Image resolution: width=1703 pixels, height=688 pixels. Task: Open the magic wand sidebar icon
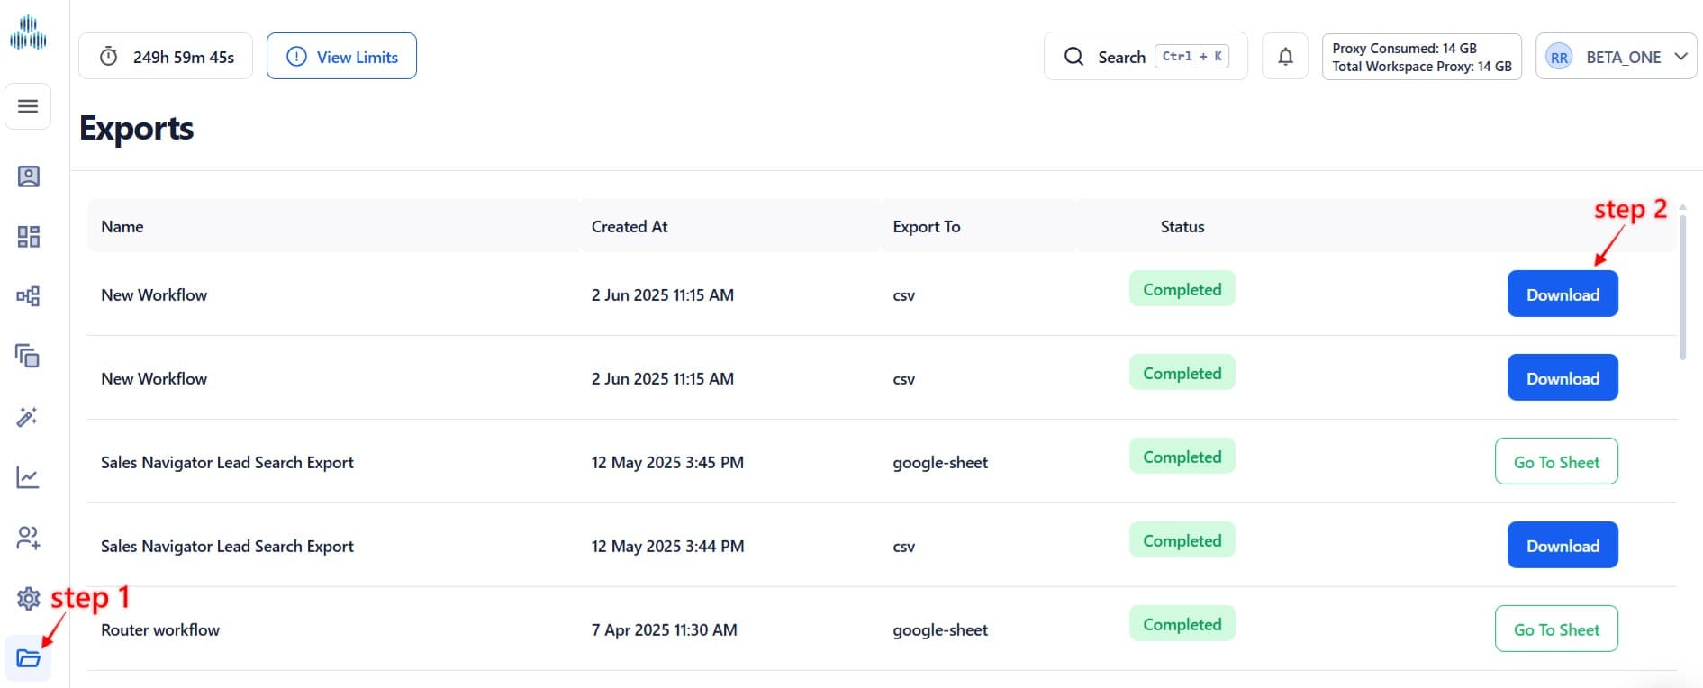[x=28, y=417]
